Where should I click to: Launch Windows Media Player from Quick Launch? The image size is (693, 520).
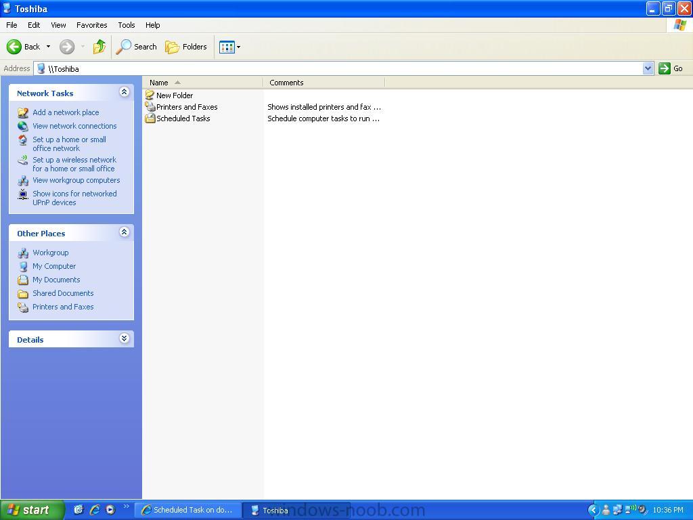110,510
